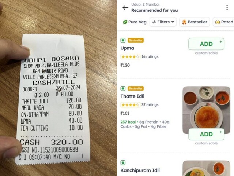Tap the Pure Veg leaf icon
The width and height of the screenshot is (234, 176).
pyautogui.click(x=125, y=22)
